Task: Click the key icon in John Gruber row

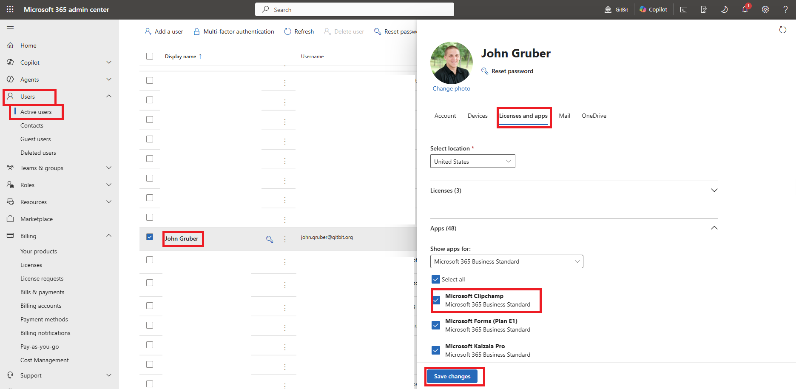Action: click(270, 239)
